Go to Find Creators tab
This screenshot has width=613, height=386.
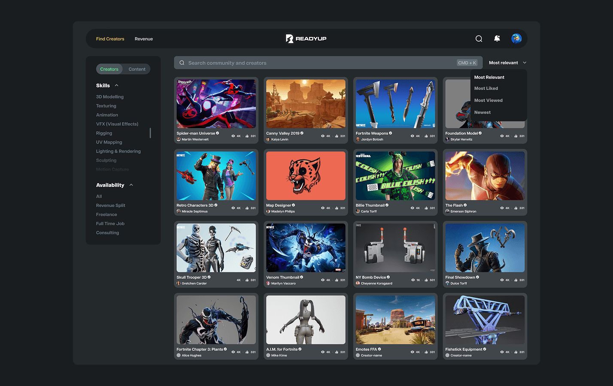(110, 39)
